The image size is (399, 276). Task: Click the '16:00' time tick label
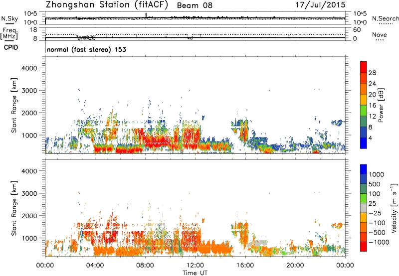245,266
